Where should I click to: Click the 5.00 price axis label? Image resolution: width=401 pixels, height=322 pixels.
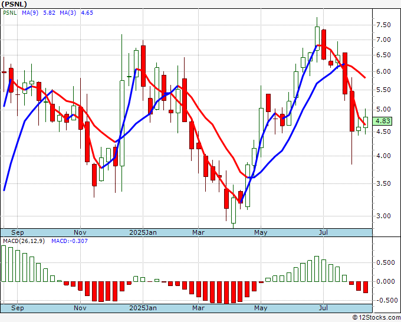pos(383,110)
